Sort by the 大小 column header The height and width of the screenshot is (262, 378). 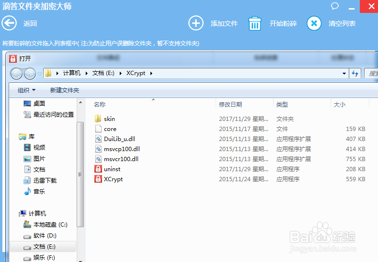[x=339, y=104]
